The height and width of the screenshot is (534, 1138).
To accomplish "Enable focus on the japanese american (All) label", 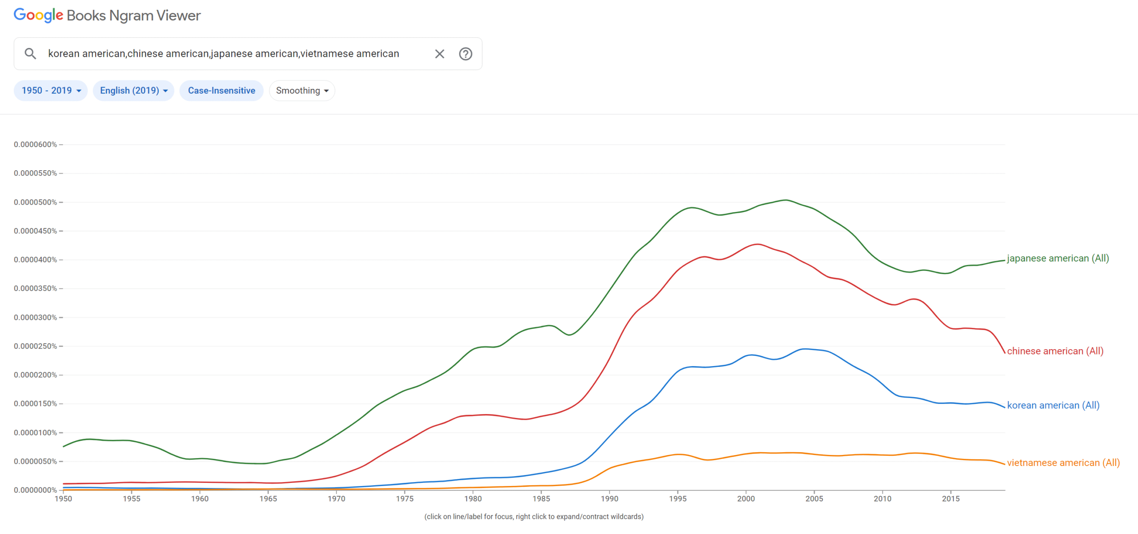I will tap(1058, 258).
